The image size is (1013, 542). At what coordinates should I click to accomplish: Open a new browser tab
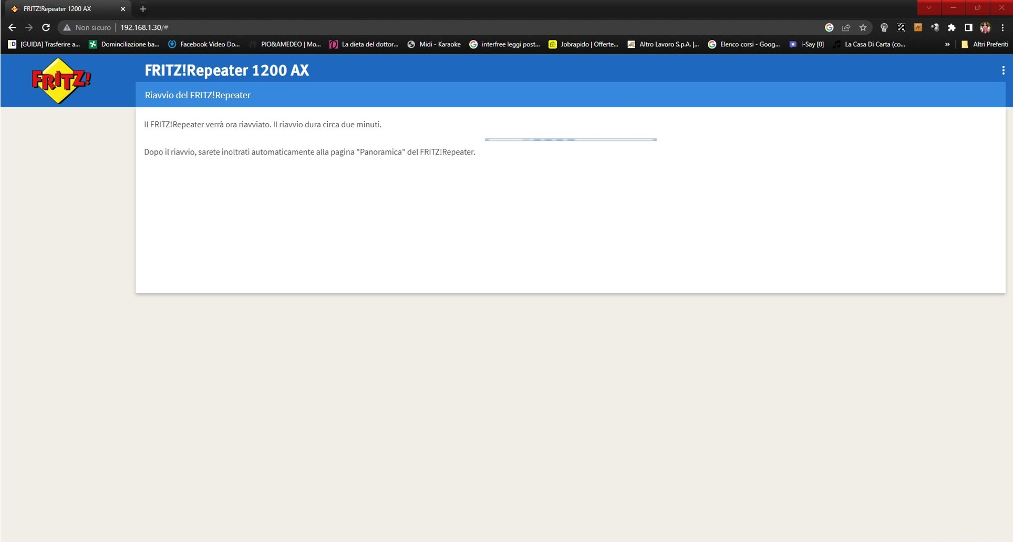point(143,9)
